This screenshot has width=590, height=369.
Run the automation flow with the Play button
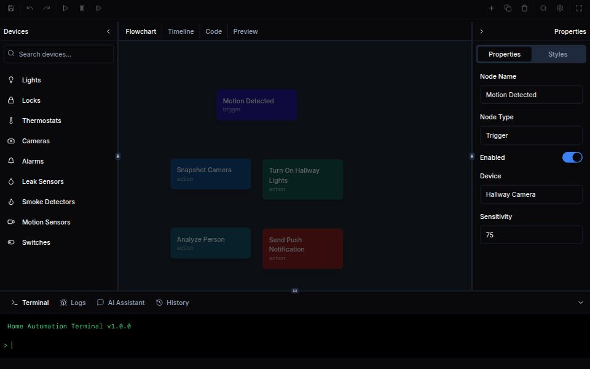coord(66,8)
